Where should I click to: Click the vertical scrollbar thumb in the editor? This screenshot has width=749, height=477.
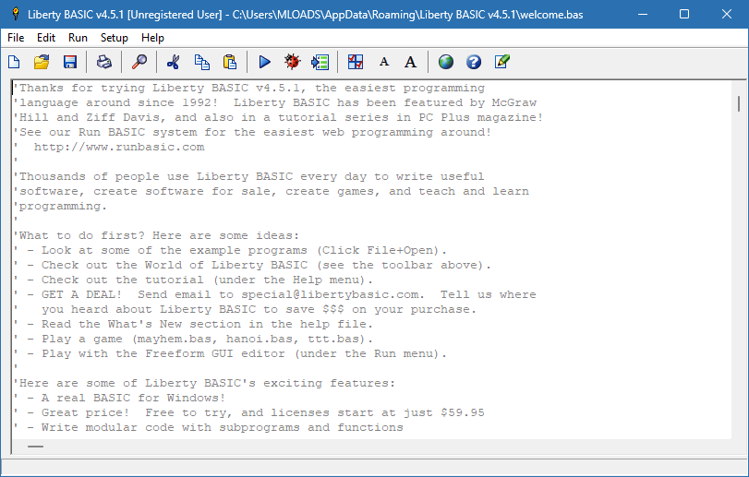click(739, 104)
